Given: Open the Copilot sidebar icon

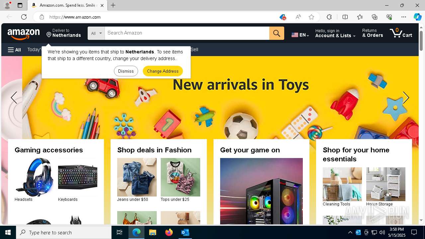Looking at the screenshot, I should coord(417,17).
